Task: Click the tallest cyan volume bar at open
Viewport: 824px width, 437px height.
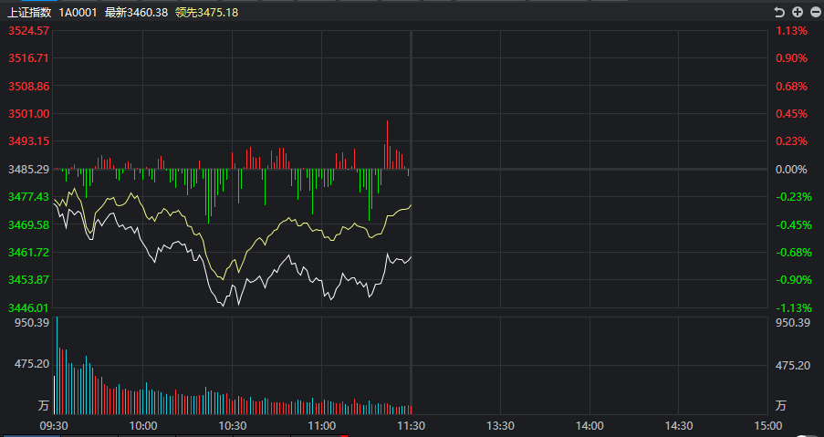Action: (57, 366)
